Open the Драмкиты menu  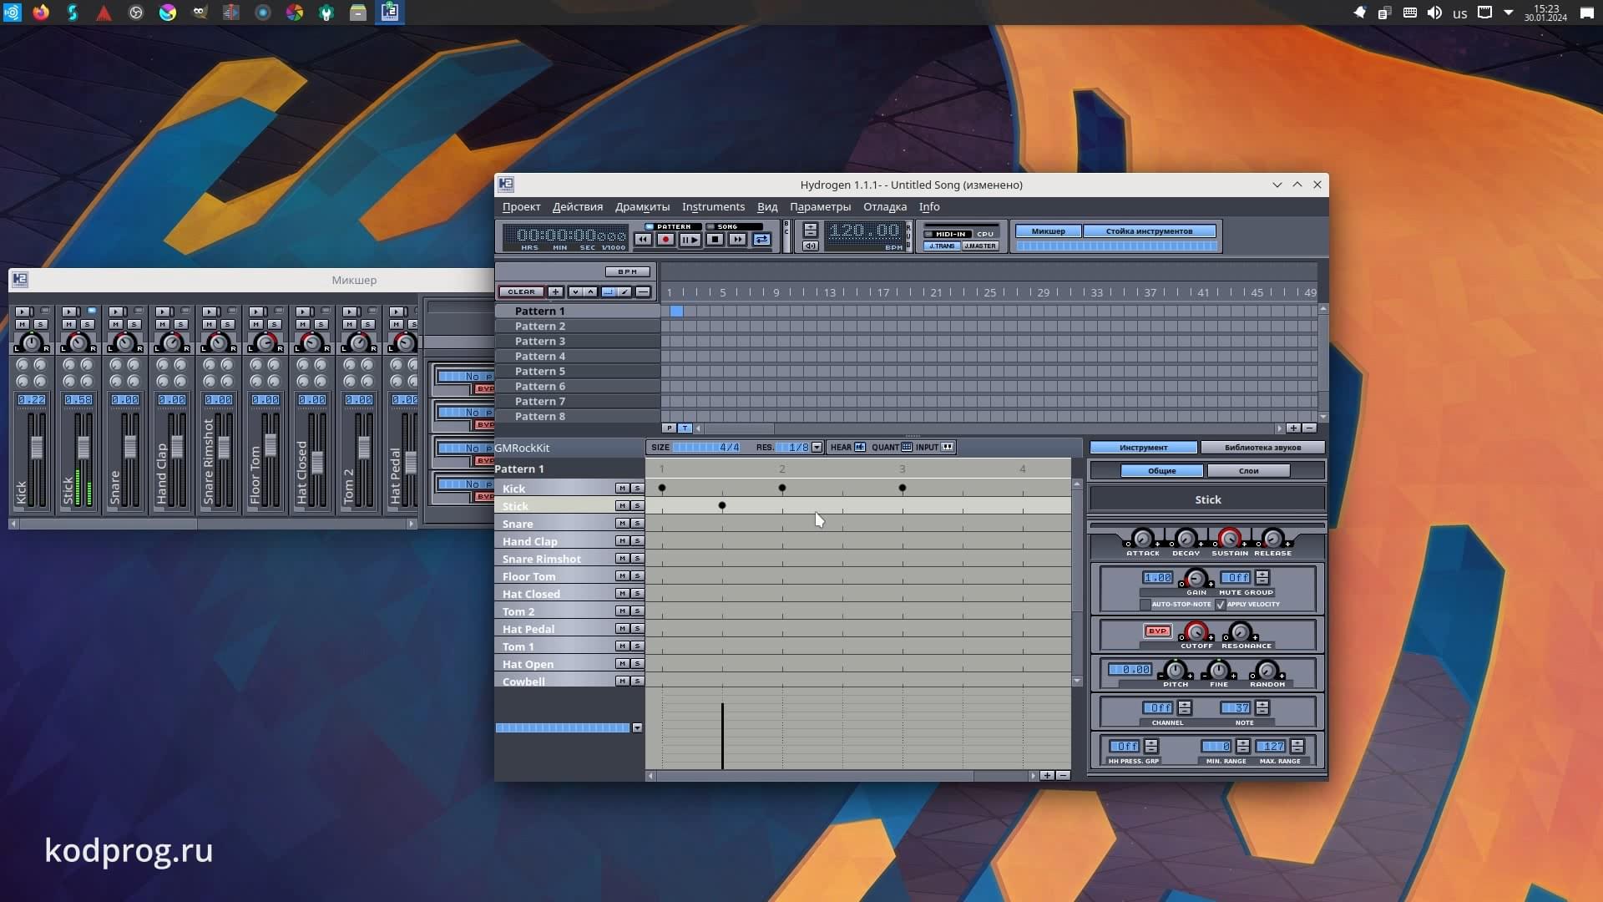[642, 207]
